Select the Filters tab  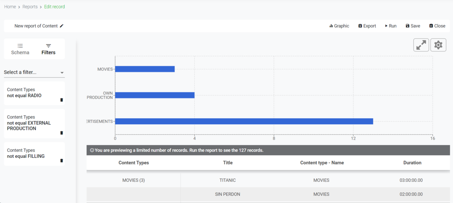click(48, 49)
